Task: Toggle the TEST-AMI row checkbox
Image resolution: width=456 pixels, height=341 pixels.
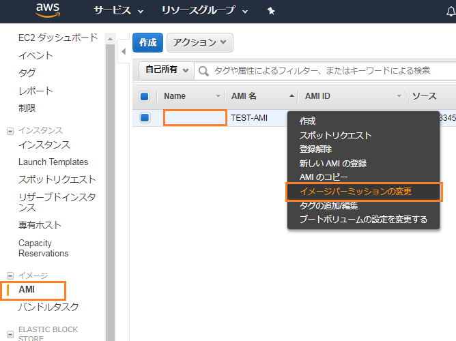Action: pyautogui.click(x=145, y=117)
